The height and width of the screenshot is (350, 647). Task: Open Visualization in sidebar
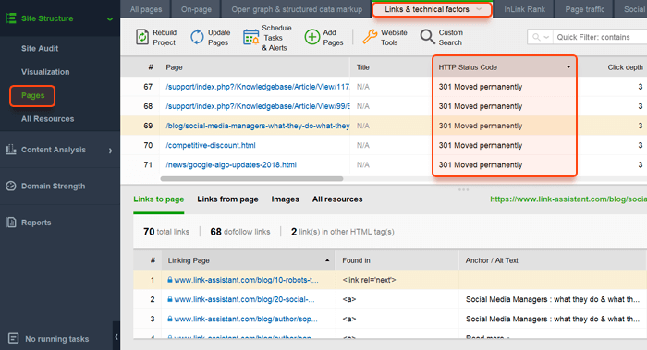pyautogui.click(x=45, y=72)
